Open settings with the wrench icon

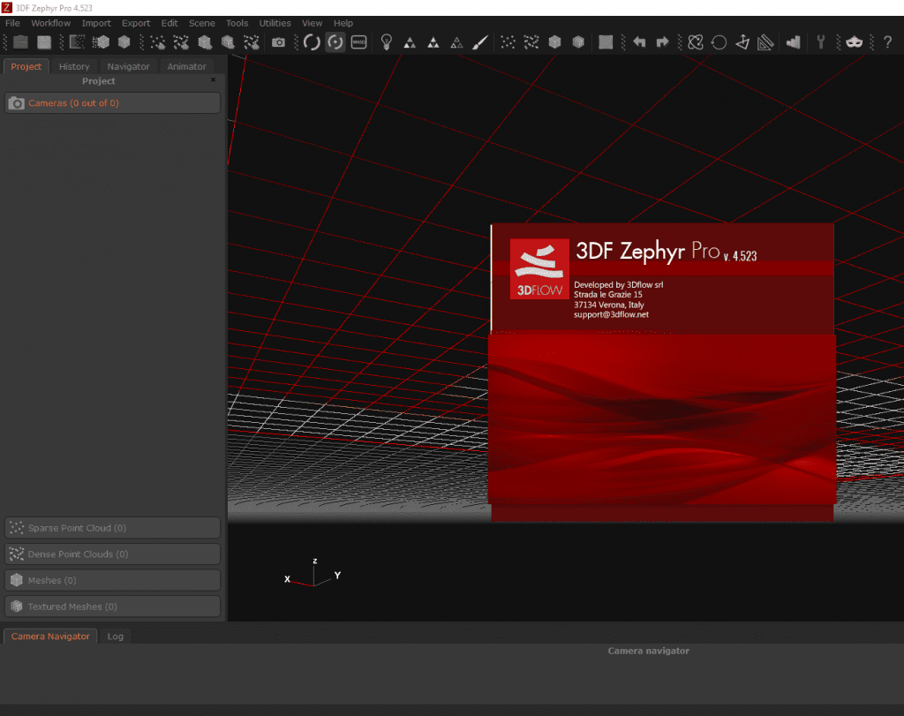pos(823,41)
